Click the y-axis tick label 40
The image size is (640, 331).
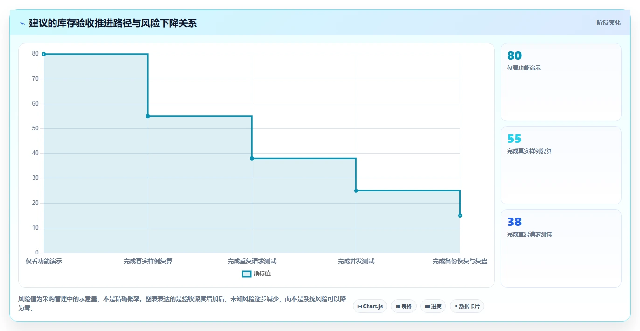tap(35, 153)
